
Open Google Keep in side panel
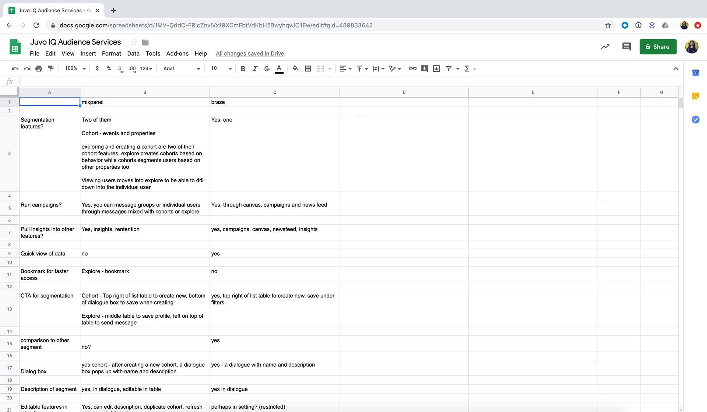(x=695, y=96)
